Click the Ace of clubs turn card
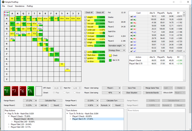Image resolution: width=192 pixels, height=131 pixels. click(31, 91)
